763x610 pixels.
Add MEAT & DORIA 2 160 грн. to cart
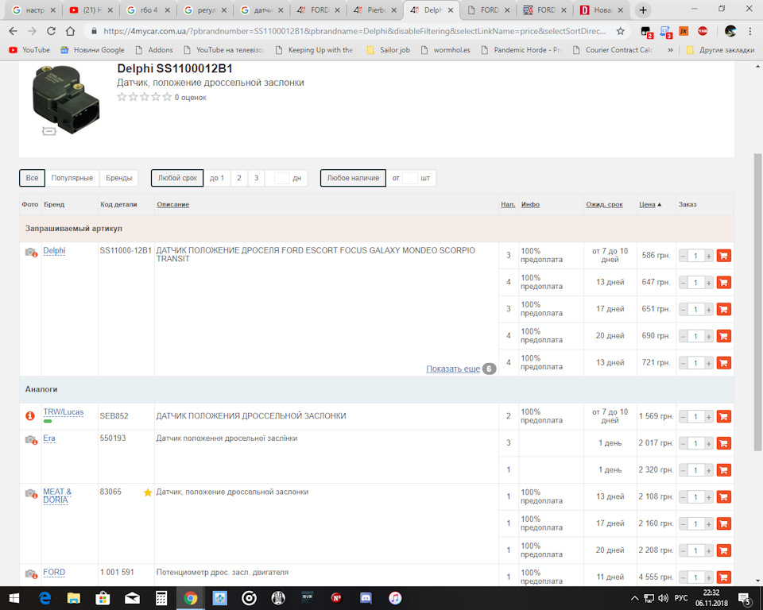(x=723, y=523)
